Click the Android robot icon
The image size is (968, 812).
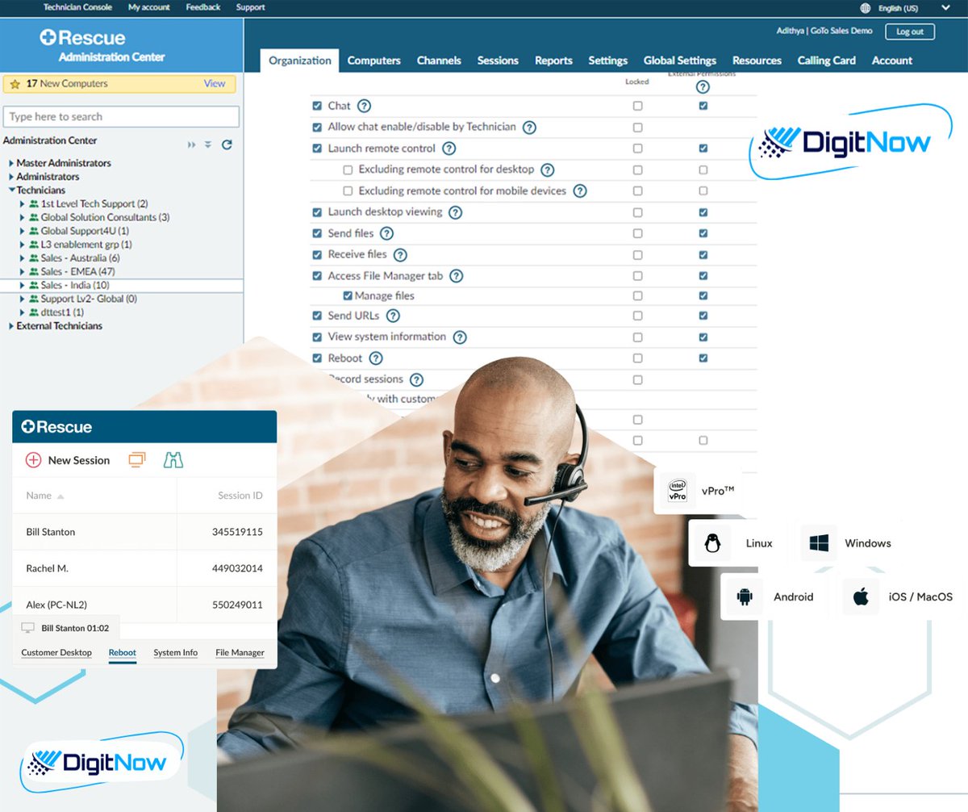point(744,597)
